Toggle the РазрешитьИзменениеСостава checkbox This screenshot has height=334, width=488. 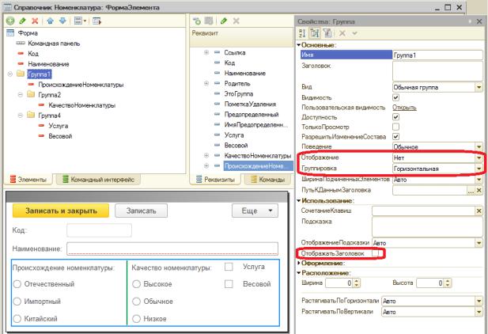coord(396,136)
